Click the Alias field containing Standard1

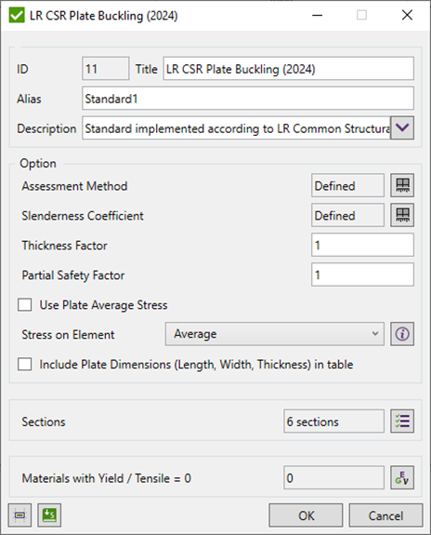click(248, 99)
